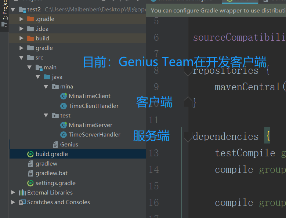Click the blue java source folder icon
The image size is (286, 218).
(47, 77)
